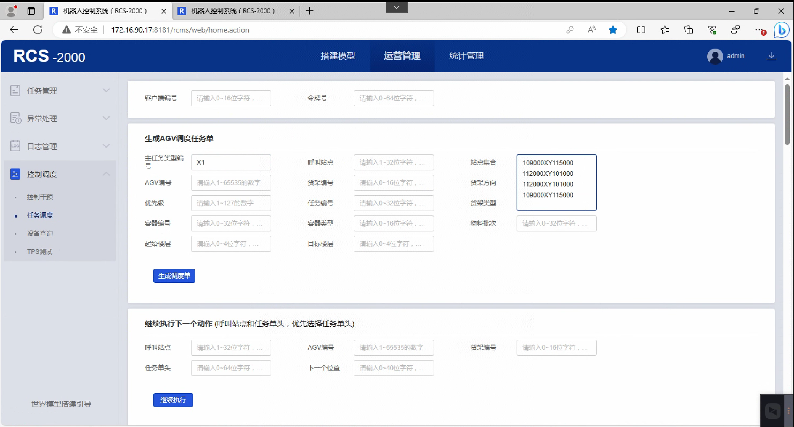Click the 任务管理 sidebar icon
The width and height of the screenshot is (794, 427).
pos(15,90)
